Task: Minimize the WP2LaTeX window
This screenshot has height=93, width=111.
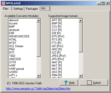Action: pos(99,3)
